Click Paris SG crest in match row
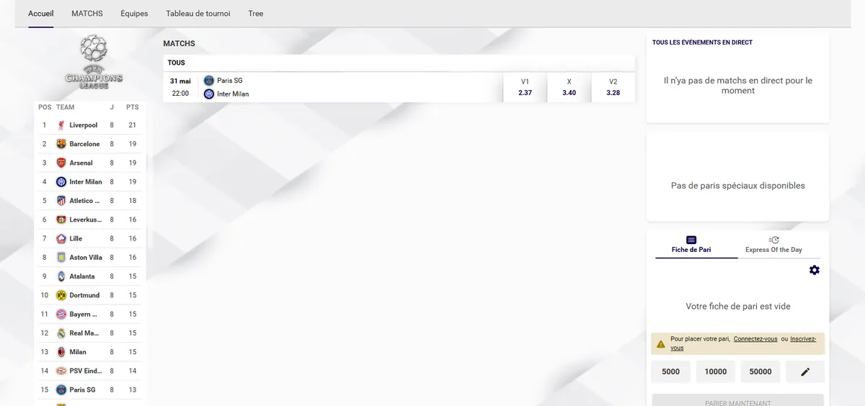The width and height of the screenshot is (865, 406). pyautogui.click(x=209, y=81)
